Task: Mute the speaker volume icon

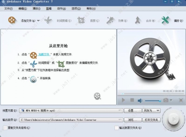Action: 140,101
